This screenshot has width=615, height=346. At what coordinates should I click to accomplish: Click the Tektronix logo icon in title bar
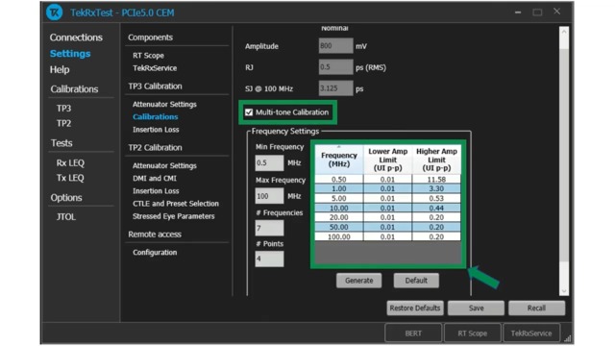[54, 12]
